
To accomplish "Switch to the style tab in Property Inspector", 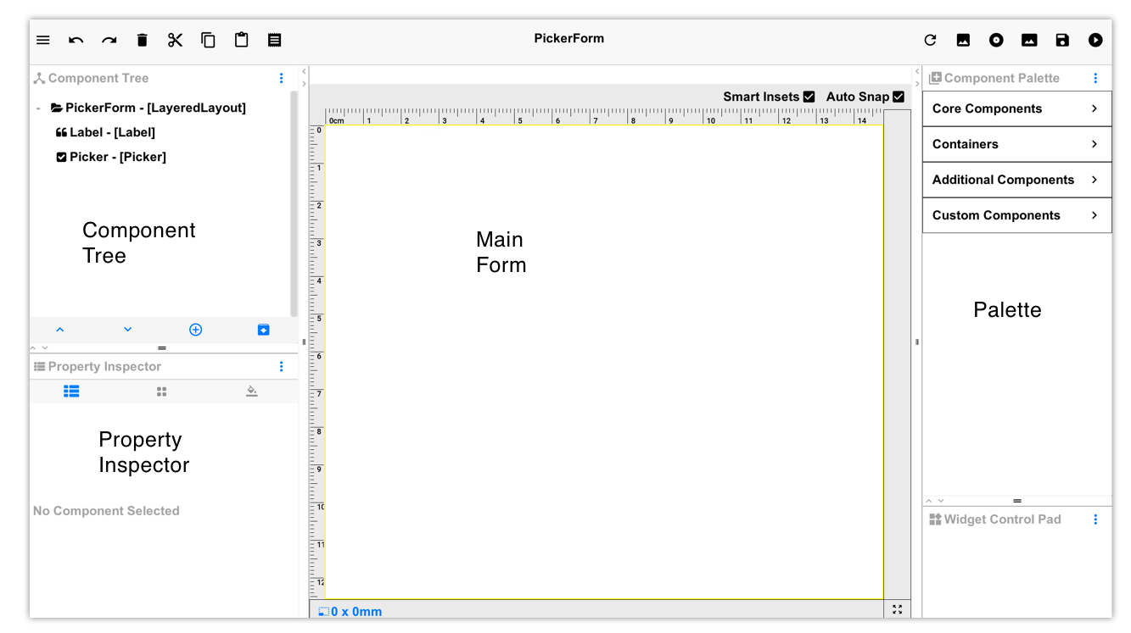I will pyautogui.click(x=251, y=391).
